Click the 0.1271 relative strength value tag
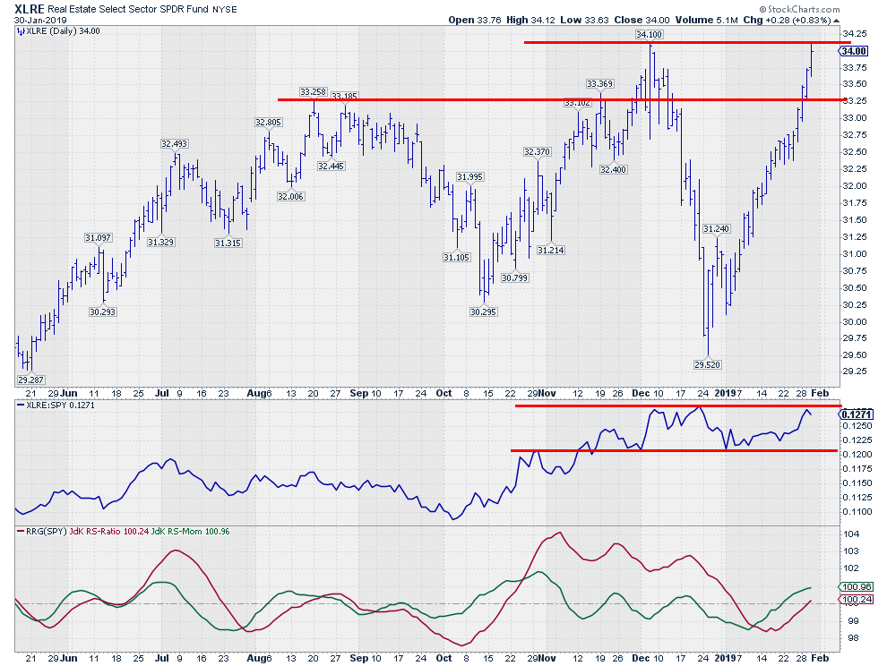The width and height of the screenshot is (887, 666). click(856, 414)
